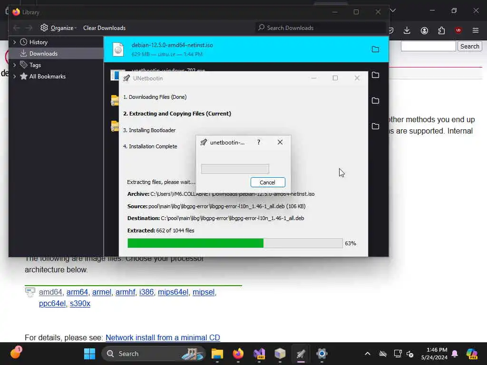Switch to Firefox from taskbar
Viewport: 487px width, 365px height.
click(x=238, y=354)
